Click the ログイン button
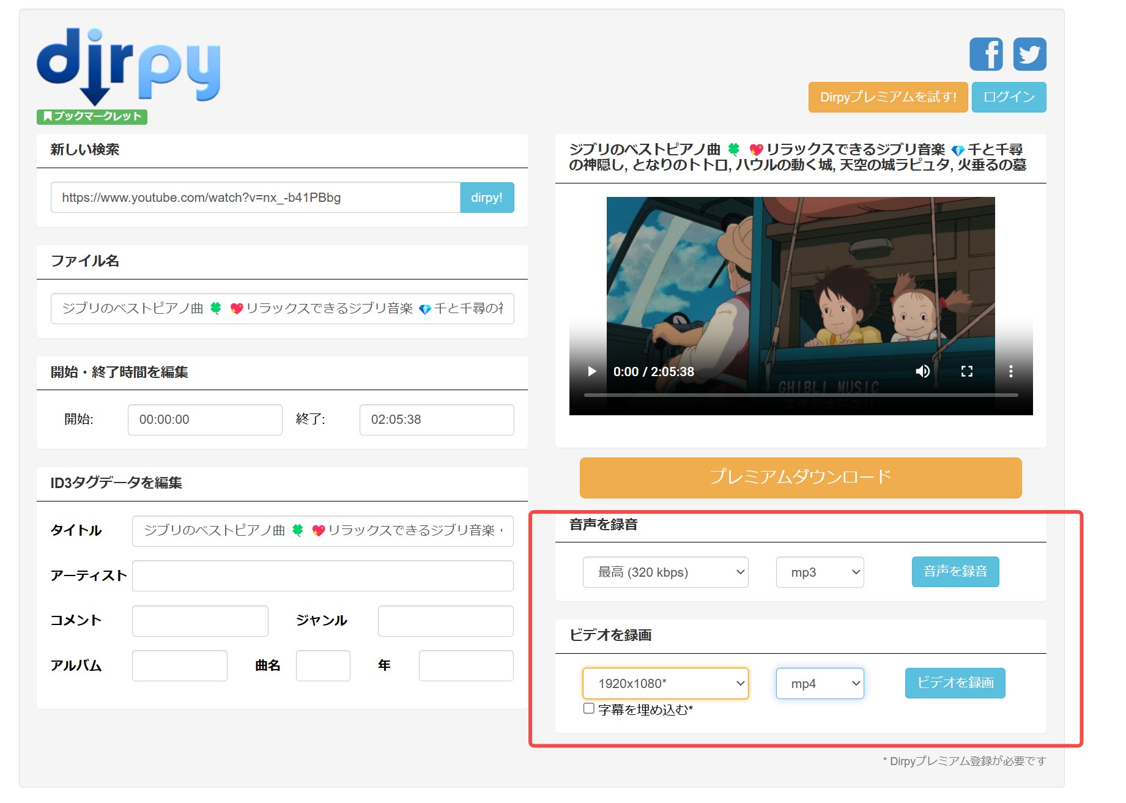 1009,97
